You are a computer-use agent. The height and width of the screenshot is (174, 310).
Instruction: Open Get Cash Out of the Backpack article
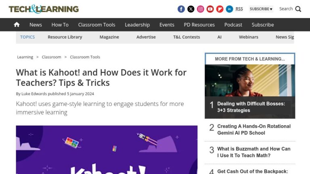pyautogui.click(x=252, y=171)
